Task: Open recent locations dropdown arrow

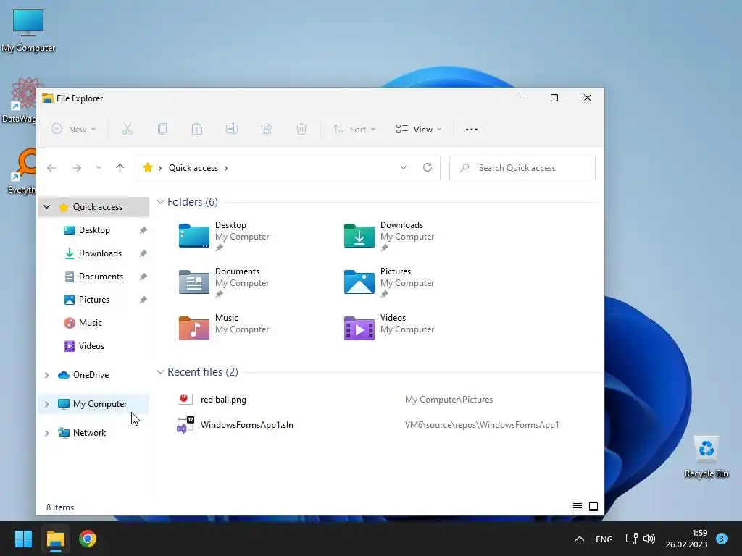Action: 99,168
